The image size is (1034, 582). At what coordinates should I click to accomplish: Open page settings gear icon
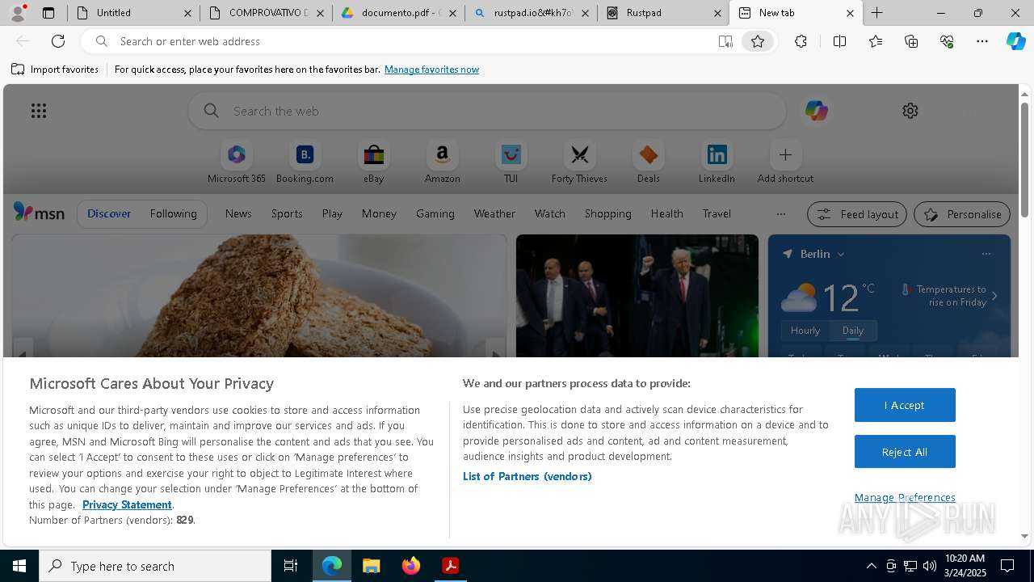point(910,111)
